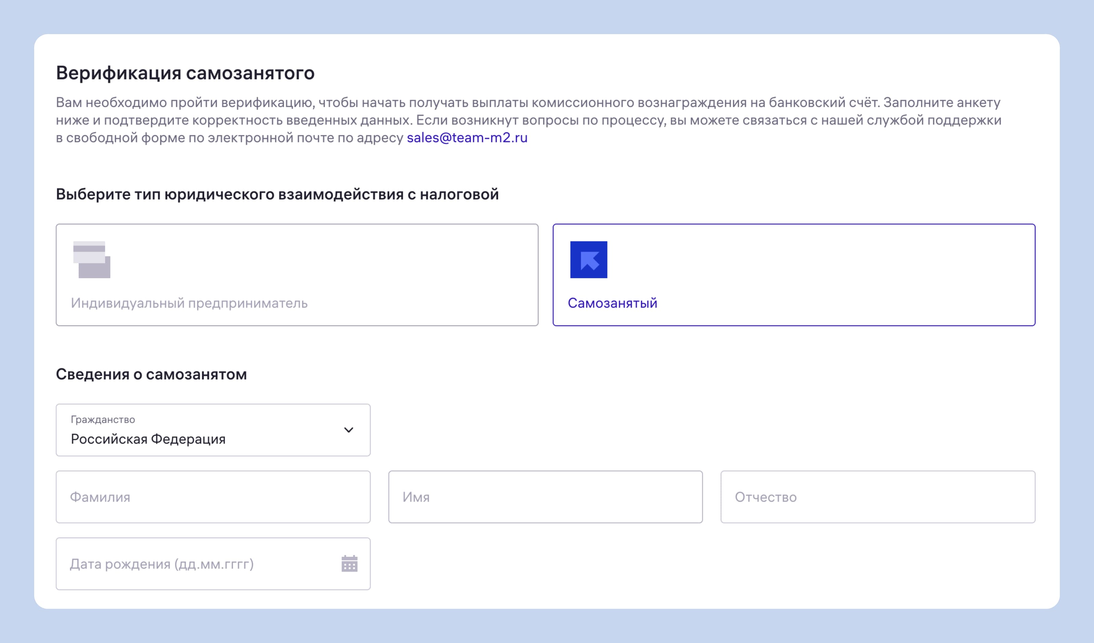This screenshot has width=1094, height=643.
Task: Click the Выберите тип юридического взаимодействия heading
Action: point(277,194)
